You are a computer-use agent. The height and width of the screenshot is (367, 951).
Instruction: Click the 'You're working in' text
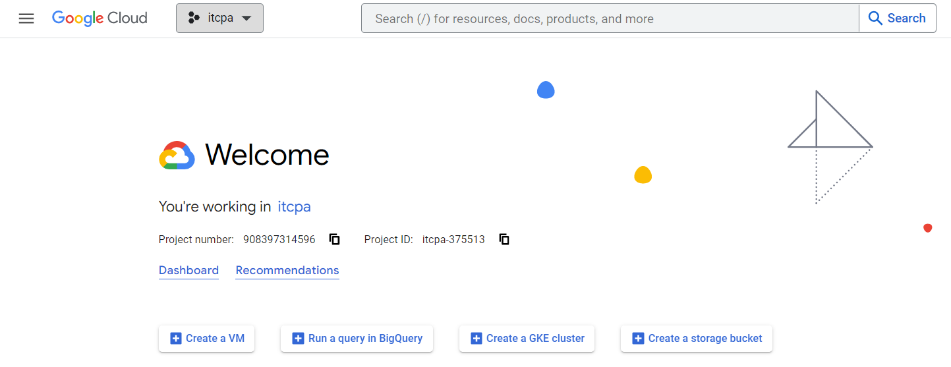coord(215,207)
